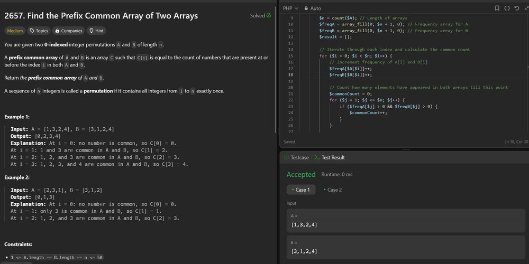This screenshot has width=529, height=264.
Task: Click the Companies lock icon
Action: click(57, 31)
